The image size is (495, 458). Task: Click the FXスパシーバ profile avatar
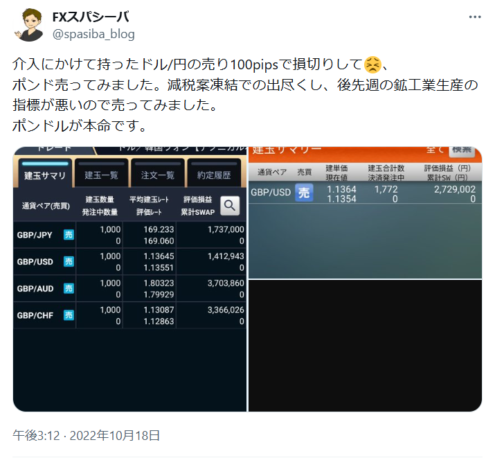[x=29, y=25]
